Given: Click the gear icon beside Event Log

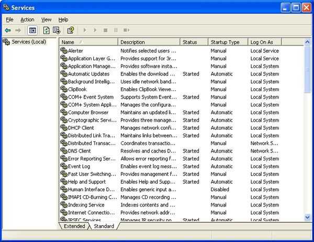Looking at the screenshot, I should (x=64, y=166).
